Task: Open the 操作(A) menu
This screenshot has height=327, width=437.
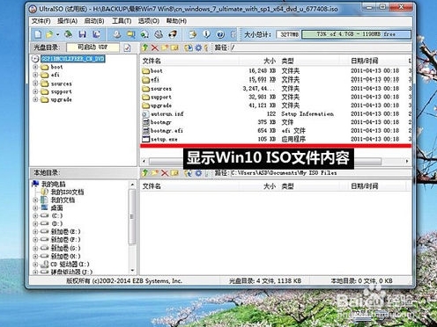Action: [67, 21]
